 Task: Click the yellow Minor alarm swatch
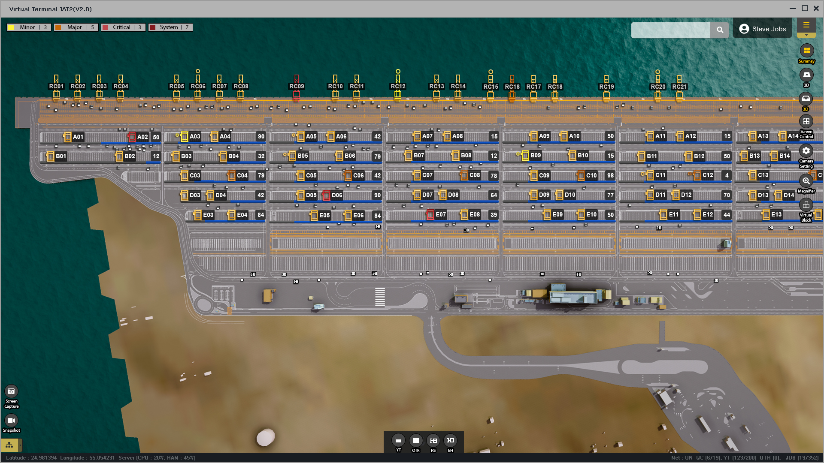(11, 27)
